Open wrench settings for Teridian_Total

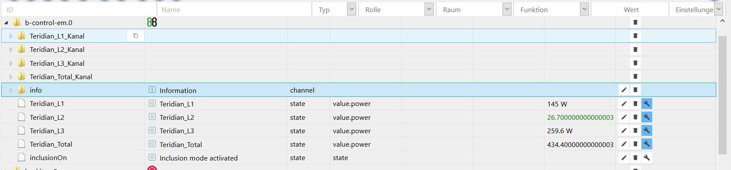(x=647, y=144)
